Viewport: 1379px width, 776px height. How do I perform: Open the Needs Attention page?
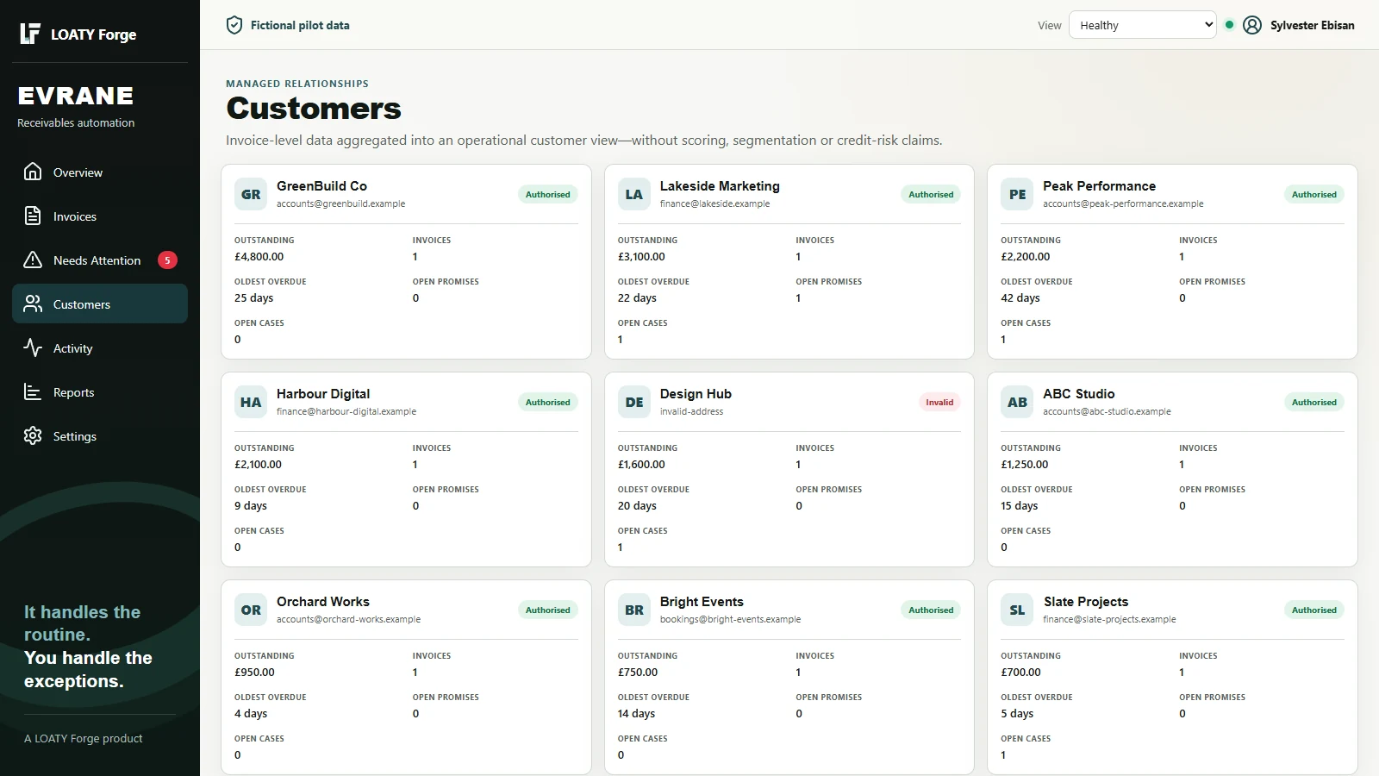click(100, 260)
